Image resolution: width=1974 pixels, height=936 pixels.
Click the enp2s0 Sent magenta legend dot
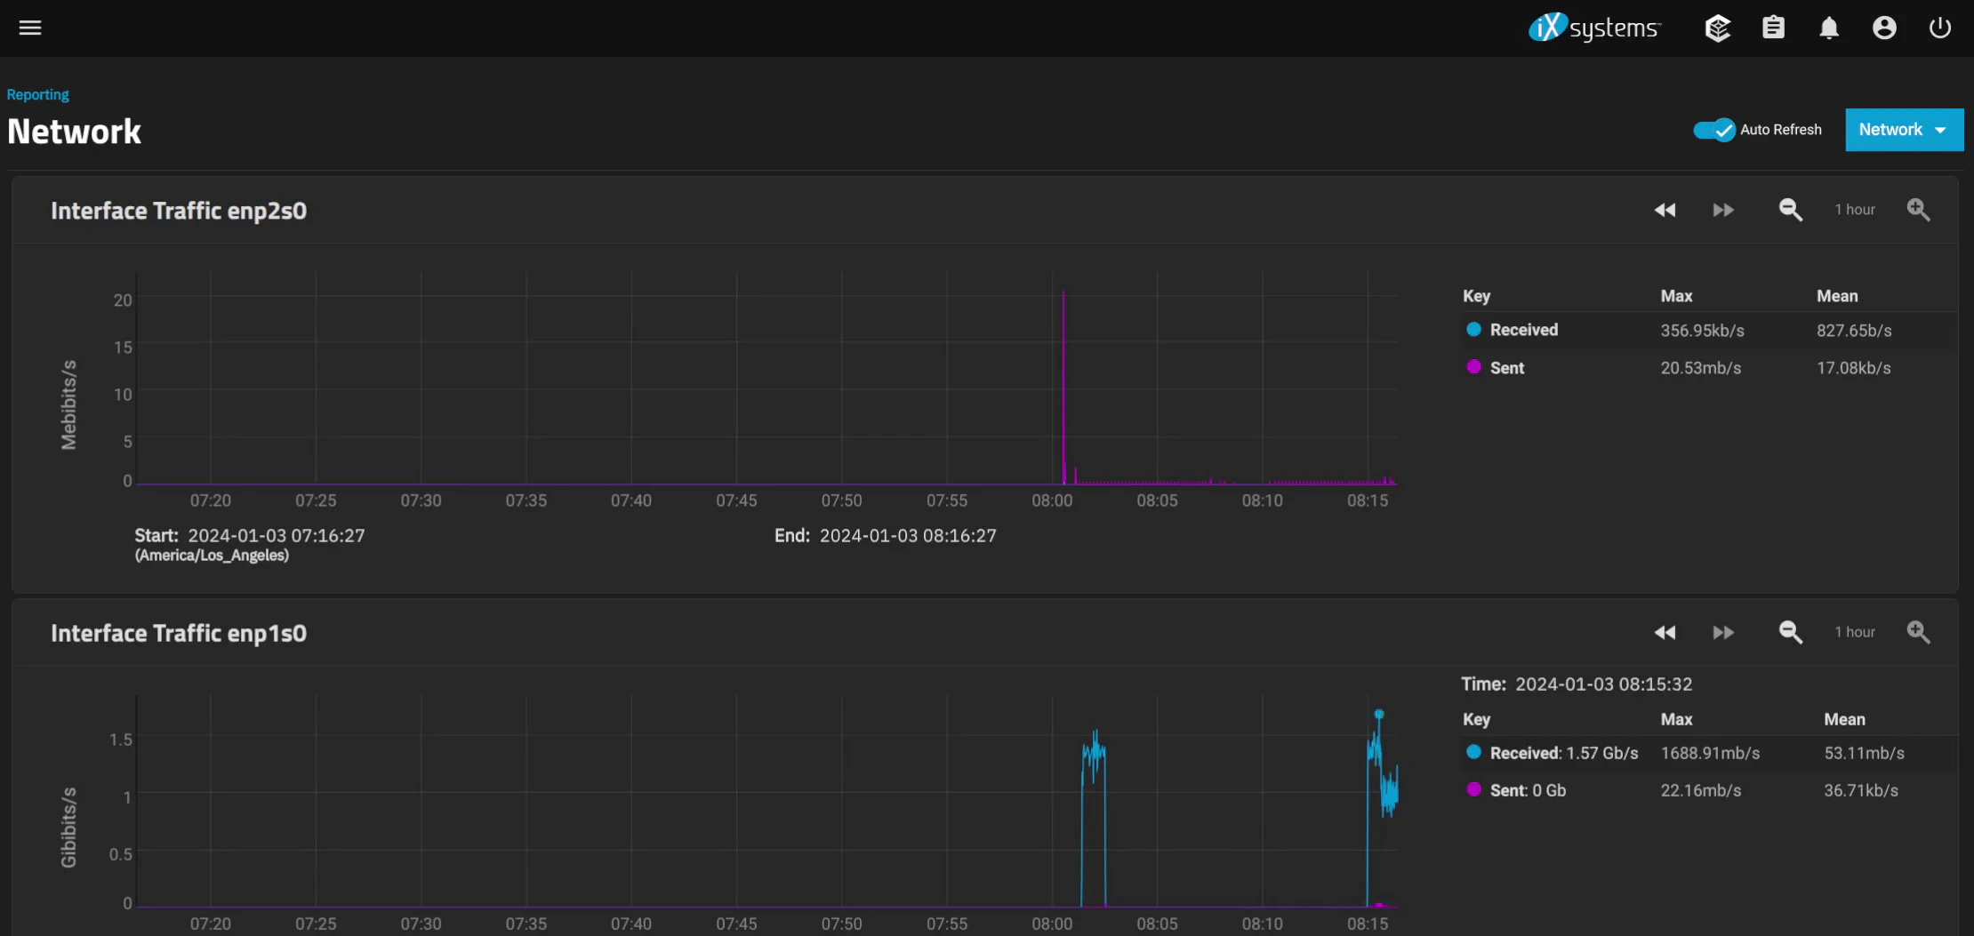tap(1473, 366)
